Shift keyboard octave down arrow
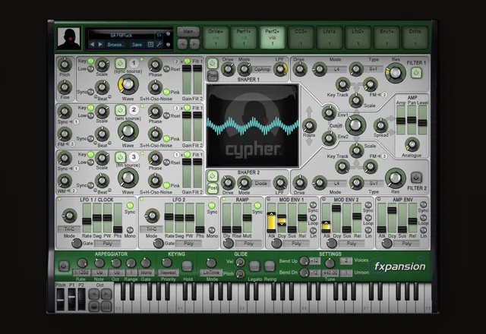 [94, 294]
